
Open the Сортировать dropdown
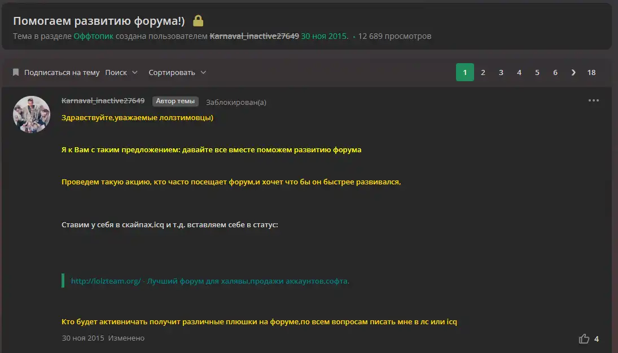(x=177, y=73)
